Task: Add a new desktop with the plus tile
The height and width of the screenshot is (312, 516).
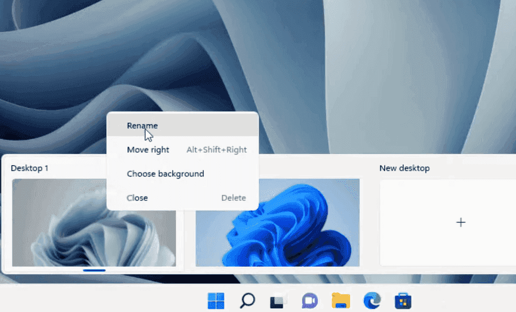Action: click(x=461, y=223)
